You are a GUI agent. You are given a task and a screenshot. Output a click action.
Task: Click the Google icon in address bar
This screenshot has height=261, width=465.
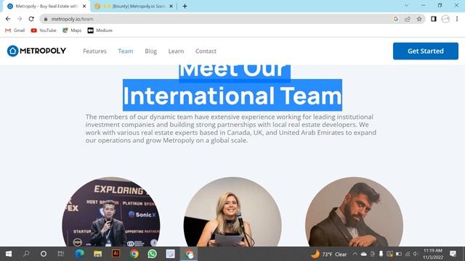tap(396, 19)
